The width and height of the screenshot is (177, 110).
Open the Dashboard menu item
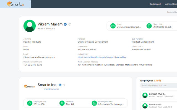point(155,4)
